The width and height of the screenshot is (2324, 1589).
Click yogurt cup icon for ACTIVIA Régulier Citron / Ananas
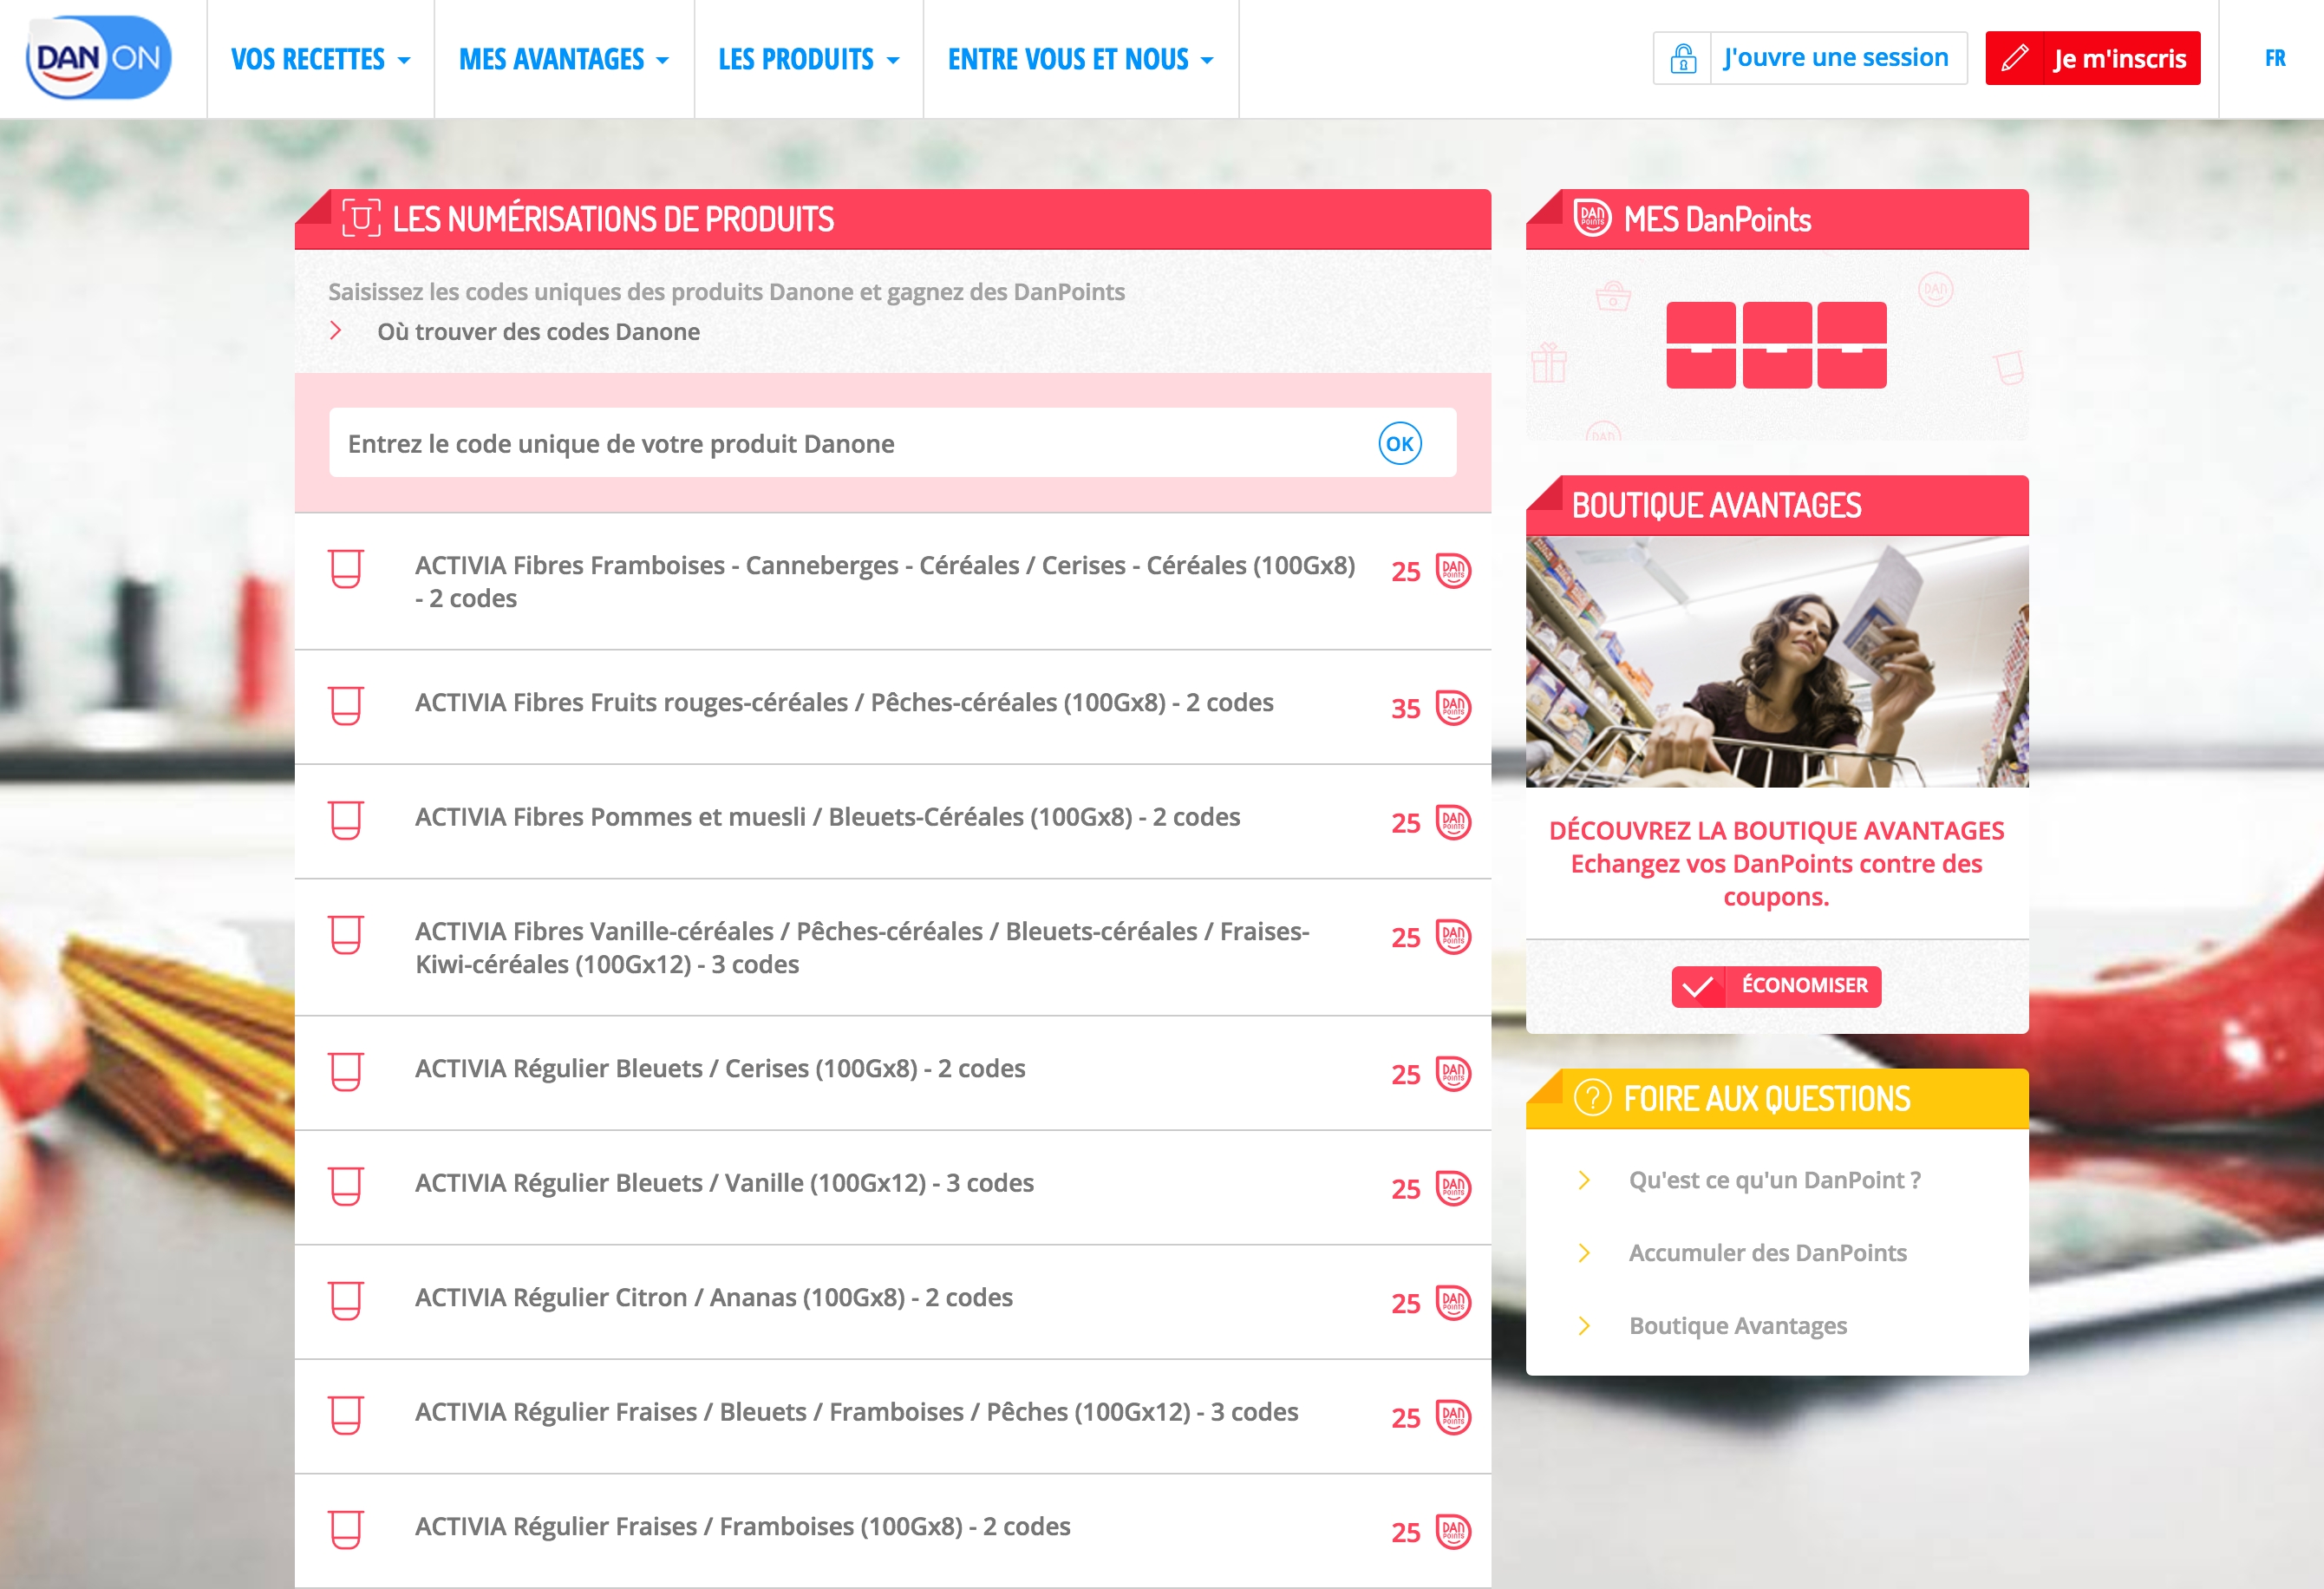[346, 1300]
